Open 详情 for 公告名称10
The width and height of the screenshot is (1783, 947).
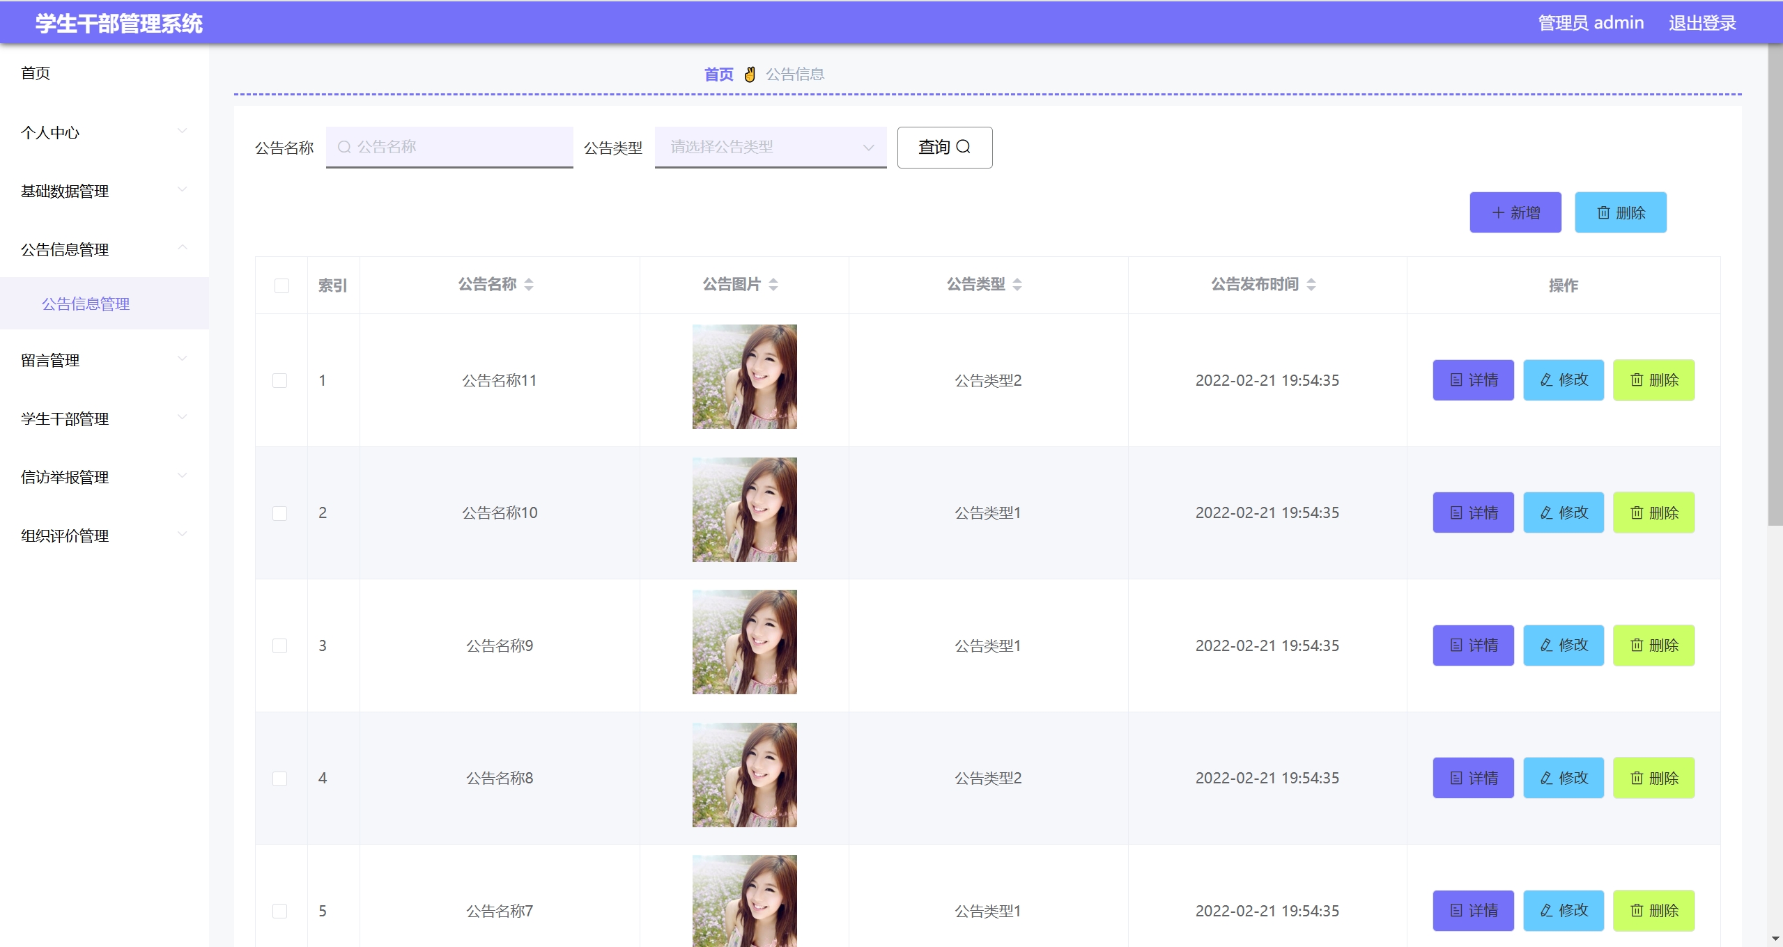tap(1474, 512)
